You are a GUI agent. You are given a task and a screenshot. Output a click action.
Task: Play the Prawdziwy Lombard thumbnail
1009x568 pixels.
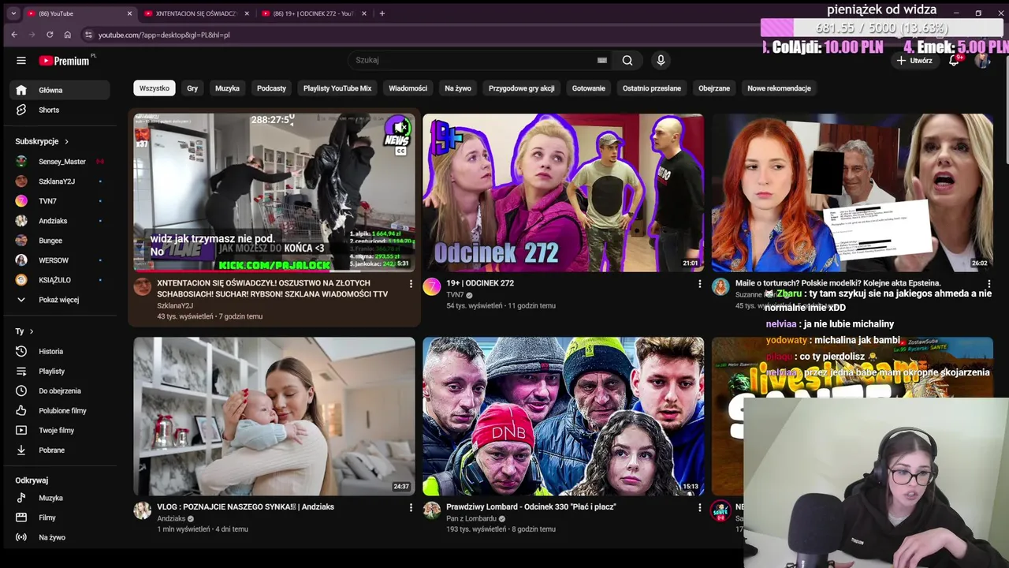(x=563, y=417)
